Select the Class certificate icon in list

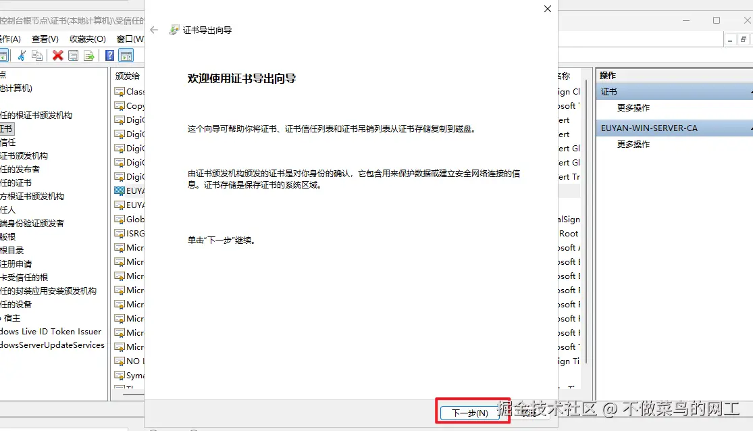(x=120, y=91)
